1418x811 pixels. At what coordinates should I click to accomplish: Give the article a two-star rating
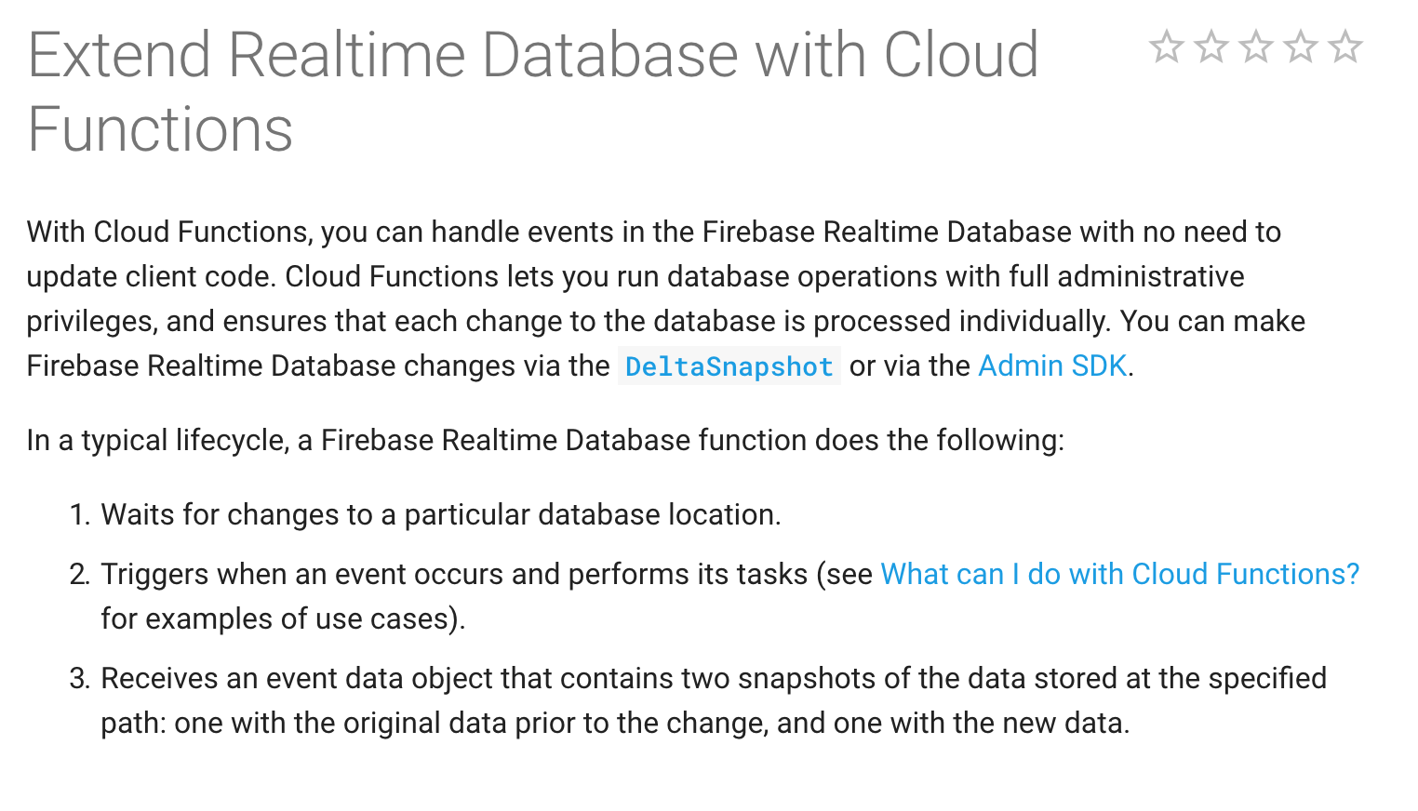click(1211, 47)
